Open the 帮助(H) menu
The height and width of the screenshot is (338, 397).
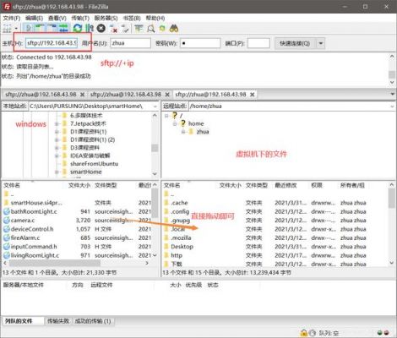click(155, 18)
